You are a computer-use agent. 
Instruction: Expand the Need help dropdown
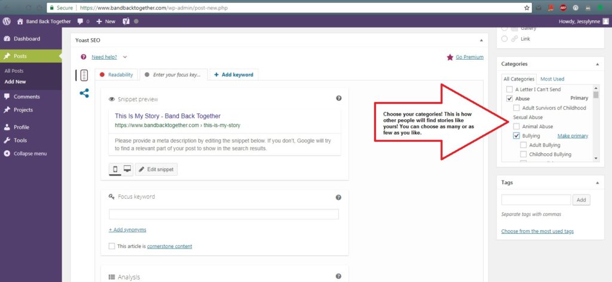tap(125, 57)
